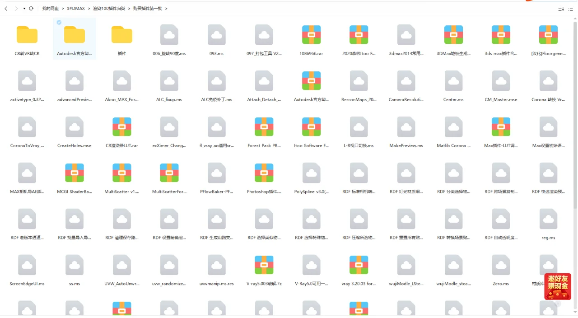
Task: Select the V-ray5.003破解.7z archive icon
Action: [x=264, y=265]
